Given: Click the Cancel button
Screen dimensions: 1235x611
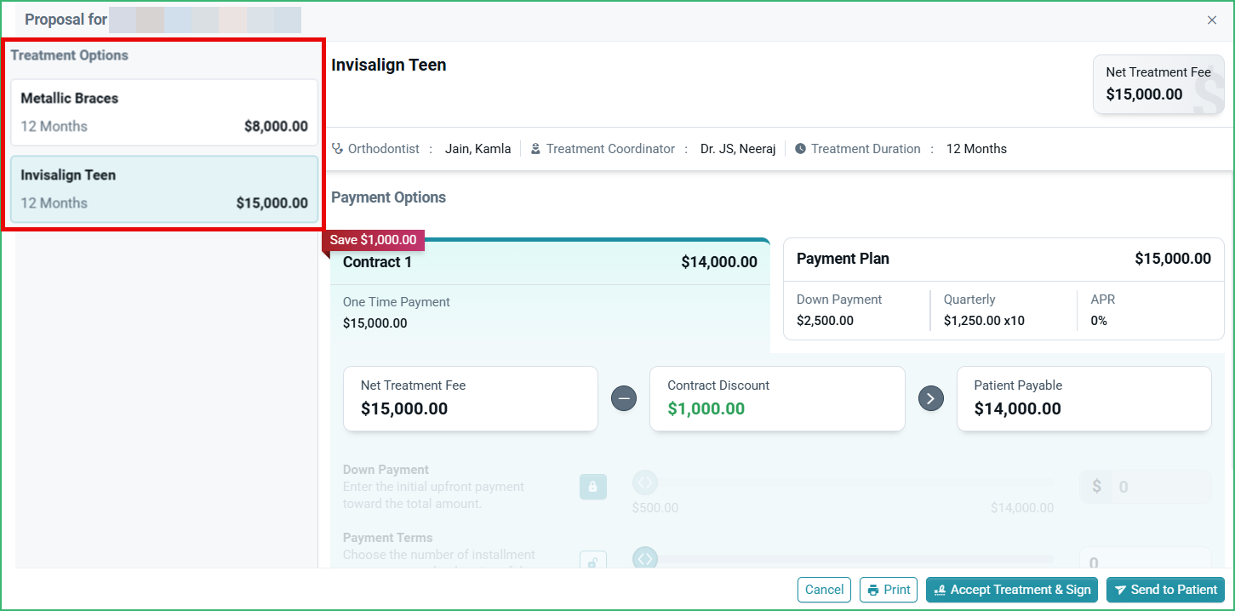Looking at the screenshot, I should click(824, 590).
